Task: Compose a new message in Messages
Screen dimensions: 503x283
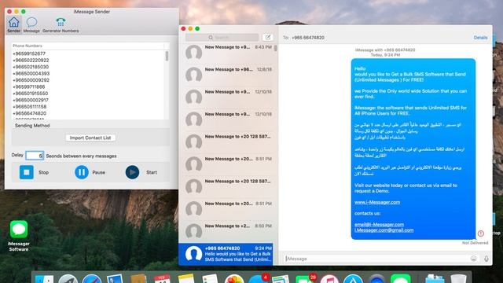Action: click(x=268, y=37)
